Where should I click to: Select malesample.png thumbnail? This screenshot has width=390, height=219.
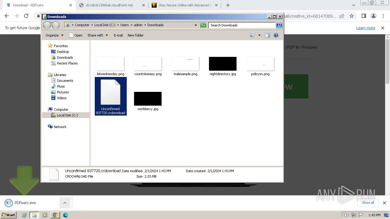(x=185, y=64)
